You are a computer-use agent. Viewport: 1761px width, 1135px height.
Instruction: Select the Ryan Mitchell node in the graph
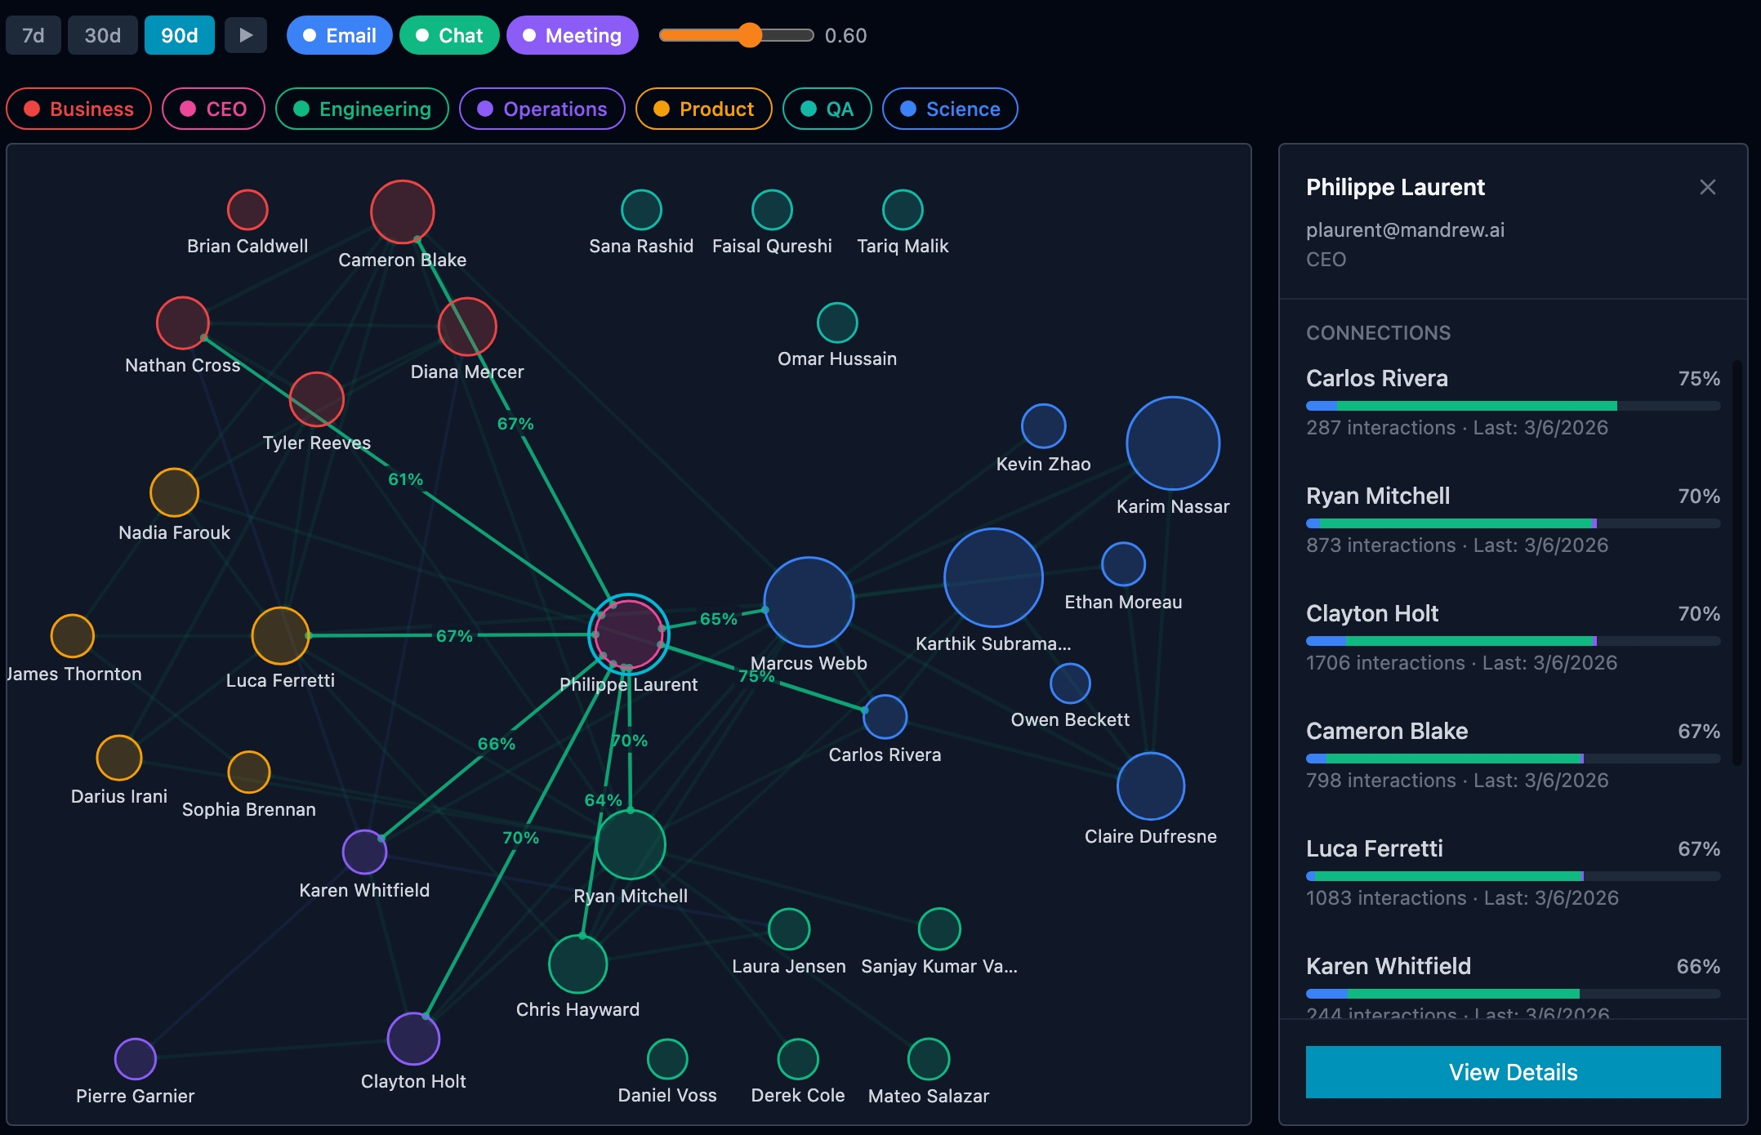(631, 846)
